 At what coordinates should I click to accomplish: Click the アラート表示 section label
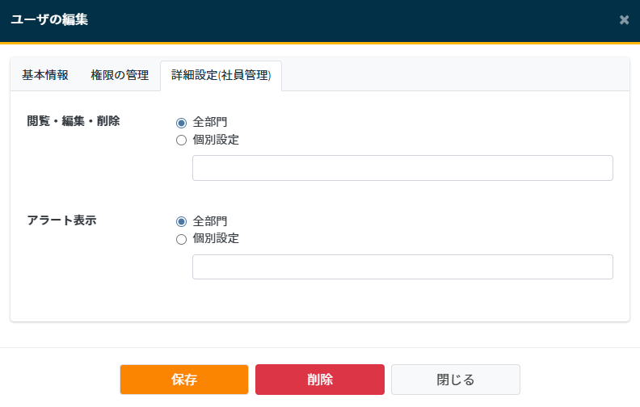click(x=61, y=220)
